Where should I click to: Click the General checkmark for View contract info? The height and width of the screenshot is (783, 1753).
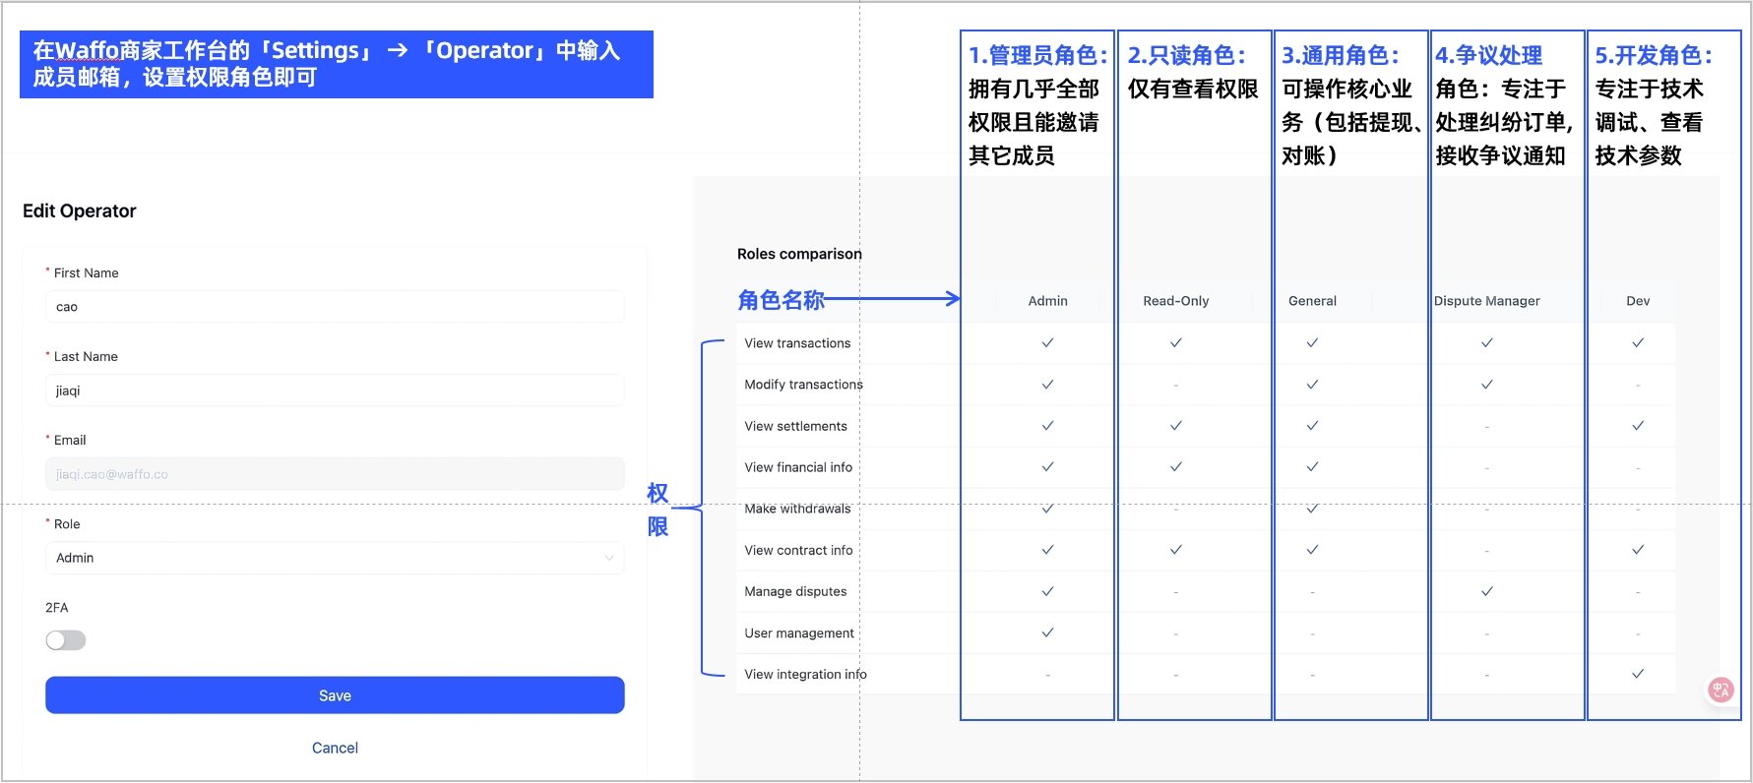(1312, 550)
